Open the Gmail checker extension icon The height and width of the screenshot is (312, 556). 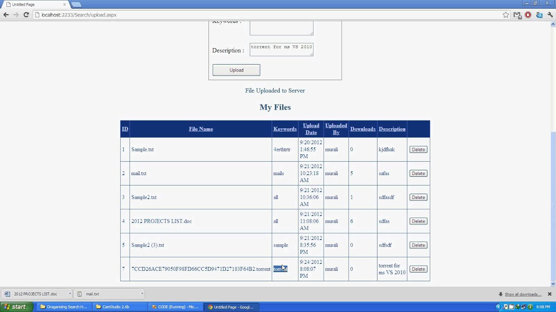click(x=517, y=15)
